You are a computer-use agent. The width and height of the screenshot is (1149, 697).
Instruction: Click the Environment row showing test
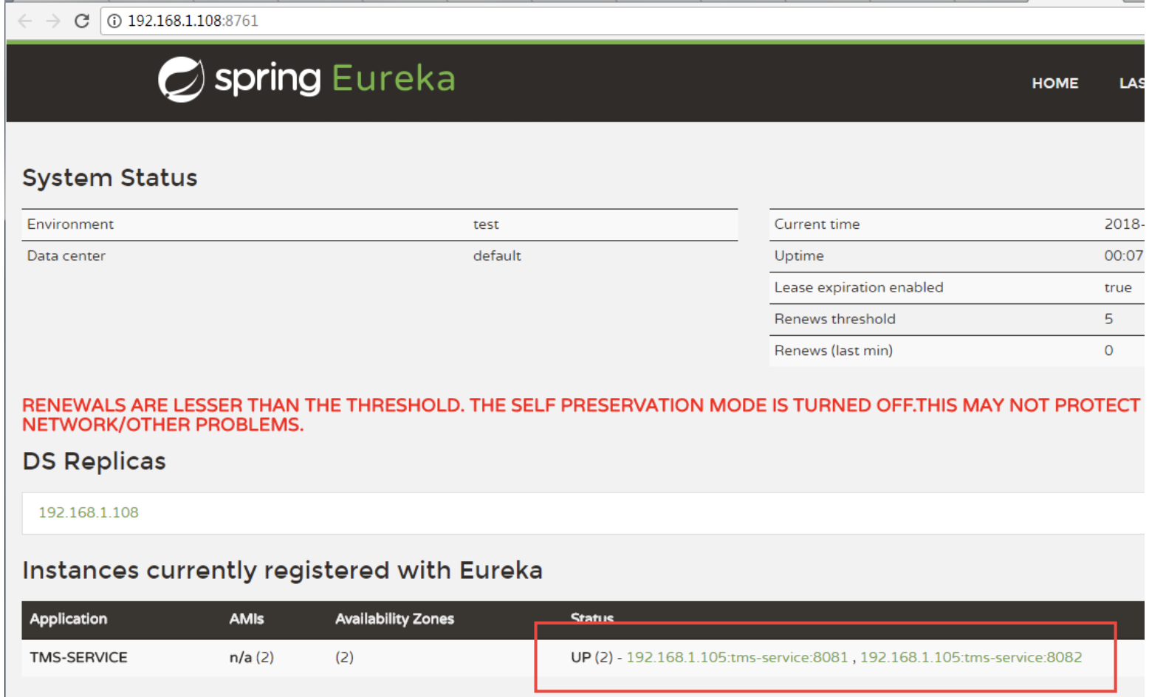295,224
